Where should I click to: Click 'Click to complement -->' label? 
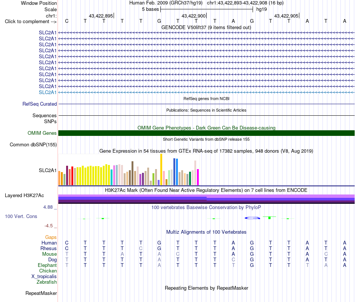pos(31,22)
